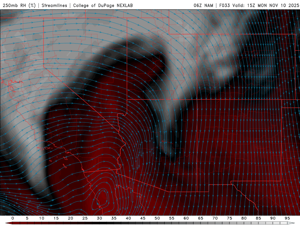Click the "Valid: 15Z MON NOV 10 2025" text
This screenshot has width=300, height=225.
coord(265,5)
